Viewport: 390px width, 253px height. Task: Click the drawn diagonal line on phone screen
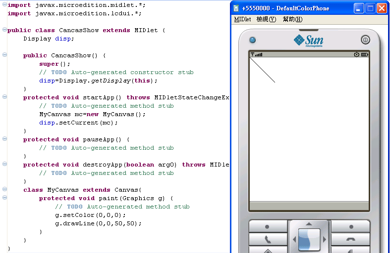tap(263, 70)
